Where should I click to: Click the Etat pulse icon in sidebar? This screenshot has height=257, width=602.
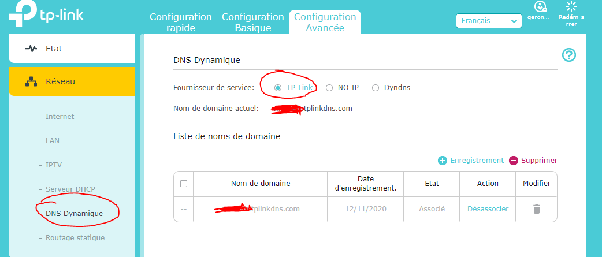point(31,49)
